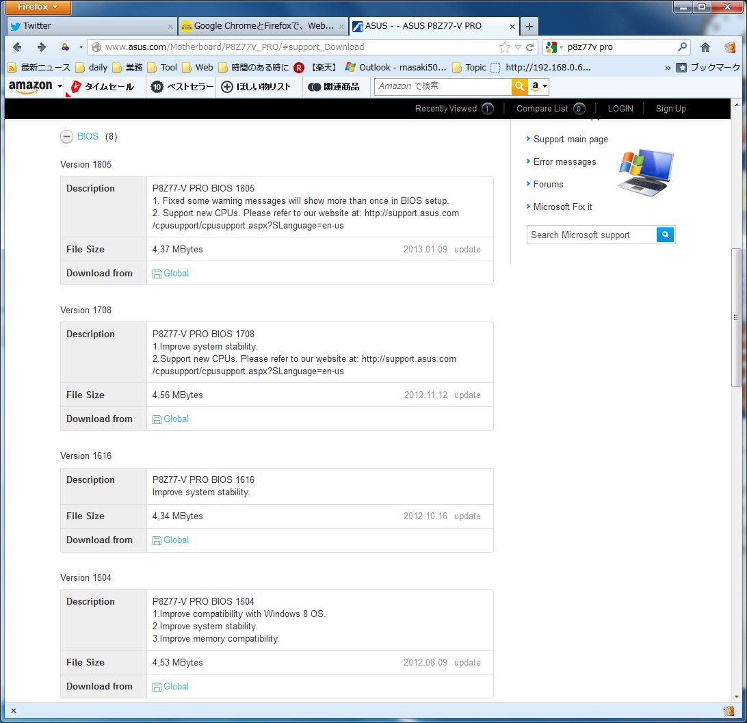This screenshot has height=723, width=747.
Task: Collapse the BIOS section
Action: [66, 137]
